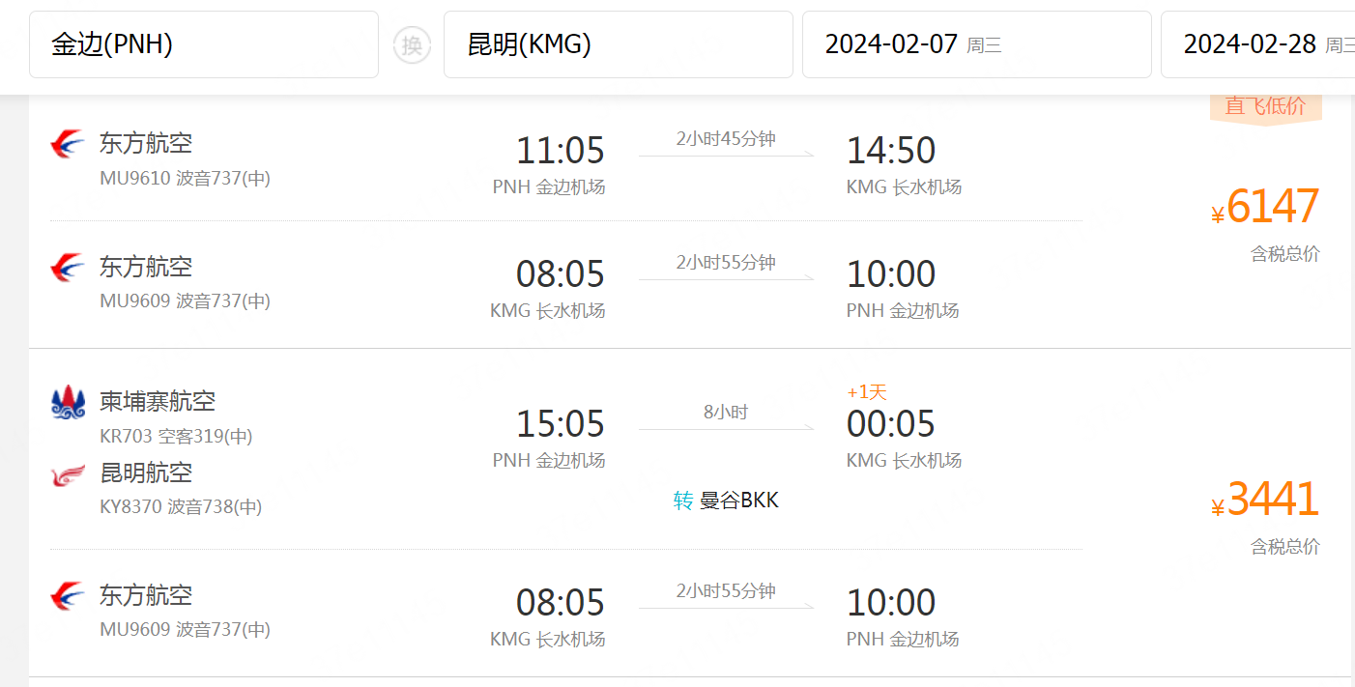Screen dimensions: 1355x687
Task: Click Kunming Airlines logo for KY8370
Action: [68, 474]
